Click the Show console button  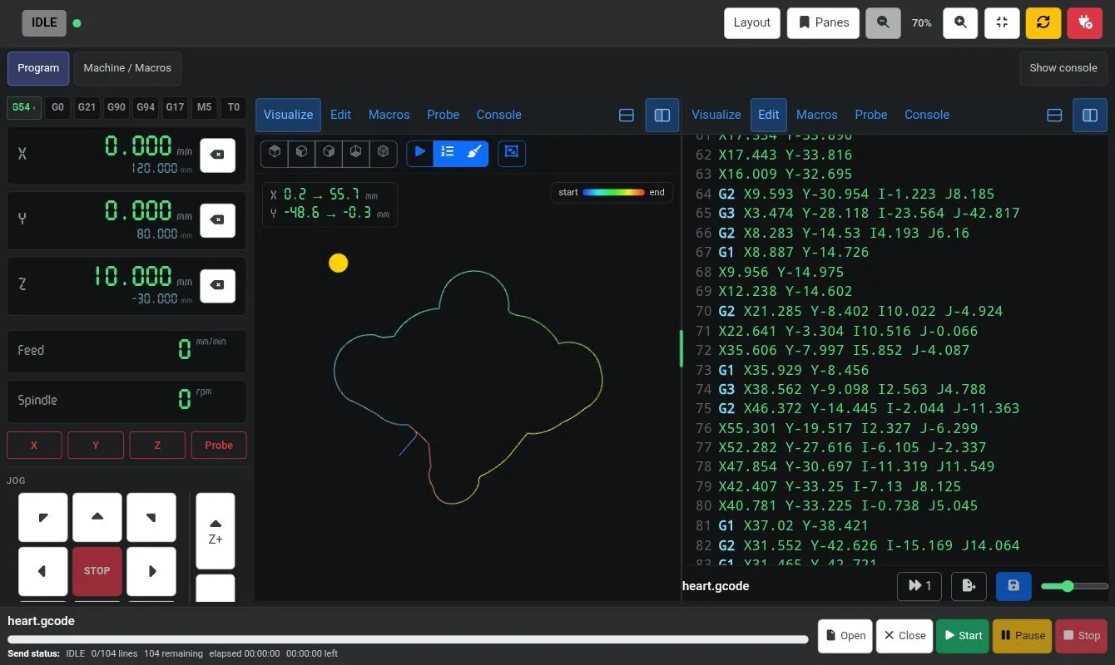click(1063, 68)
